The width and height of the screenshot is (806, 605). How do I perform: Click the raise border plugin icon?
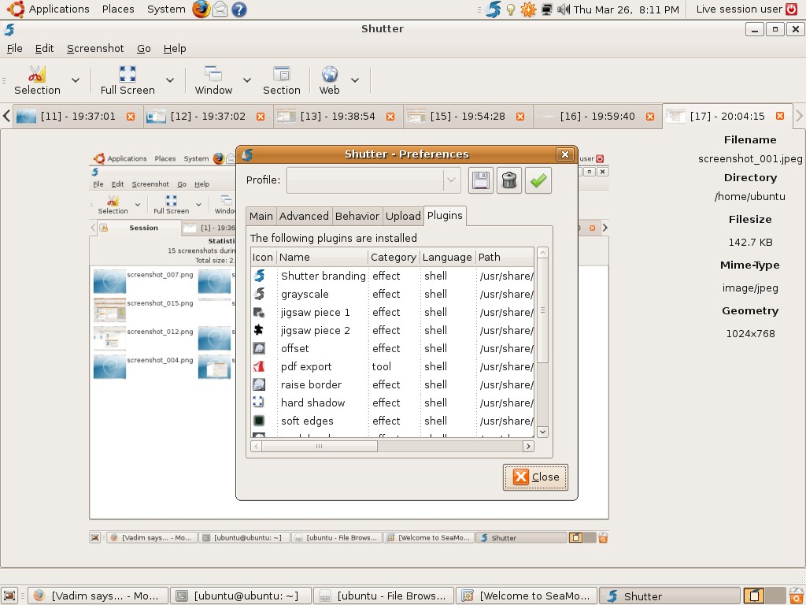259,384
